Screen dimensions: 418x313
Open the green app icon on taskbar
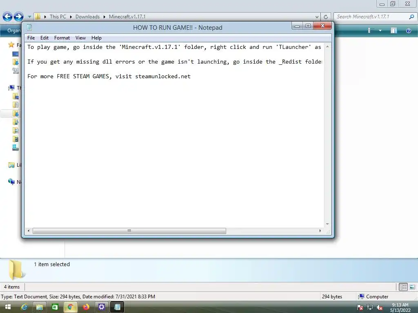55,307
